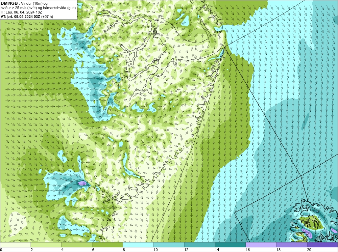Click the 4–6 m/s green legend swatch
The image size is (338, 252).
(x=77, y=245)
